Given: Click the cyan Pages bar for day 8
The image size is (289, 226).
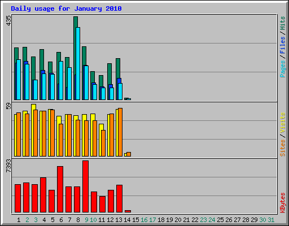Looking at the screenshot, I should tap(78, 63).
